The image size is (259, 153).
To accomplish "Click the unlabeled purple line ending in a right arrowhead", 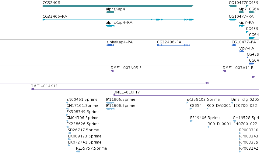I will pyautogui.click(x=128, y=77).
